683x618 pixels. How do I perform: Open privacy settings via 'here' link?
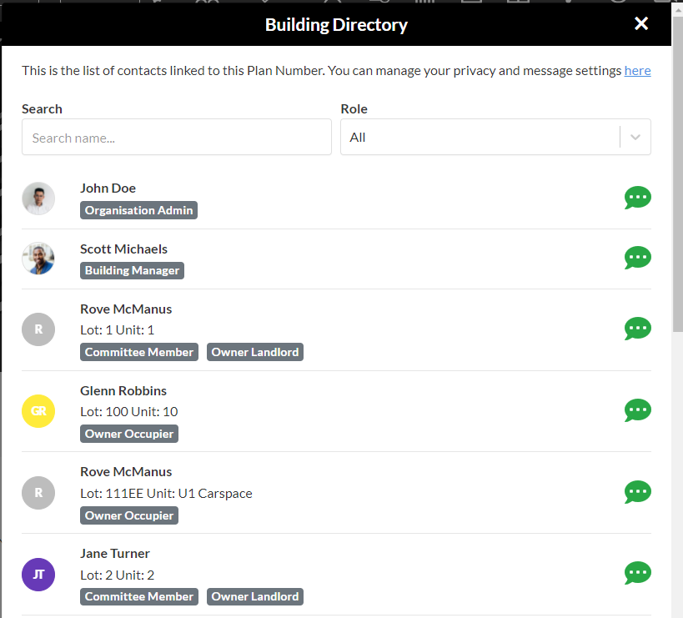(x=637, y=71)
